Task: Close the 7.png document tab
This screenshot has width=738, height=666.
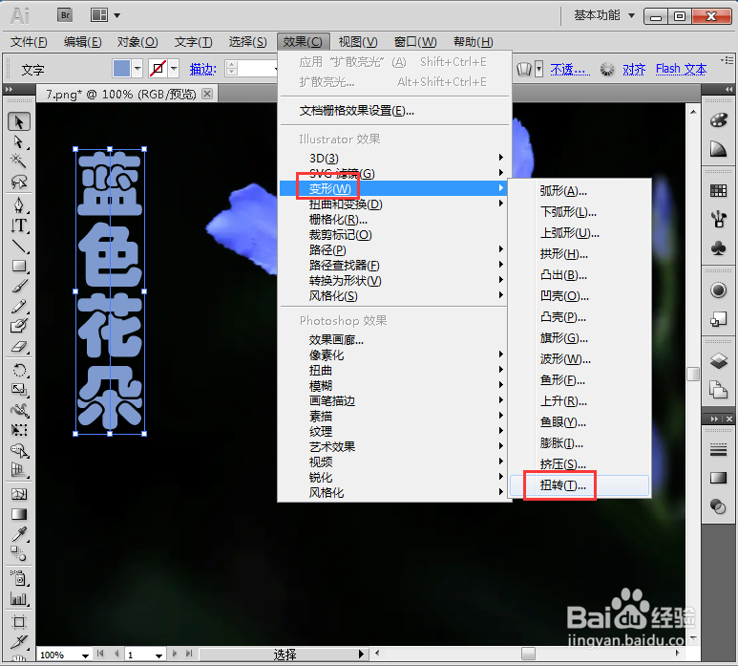Action: (x=207, y=94)
